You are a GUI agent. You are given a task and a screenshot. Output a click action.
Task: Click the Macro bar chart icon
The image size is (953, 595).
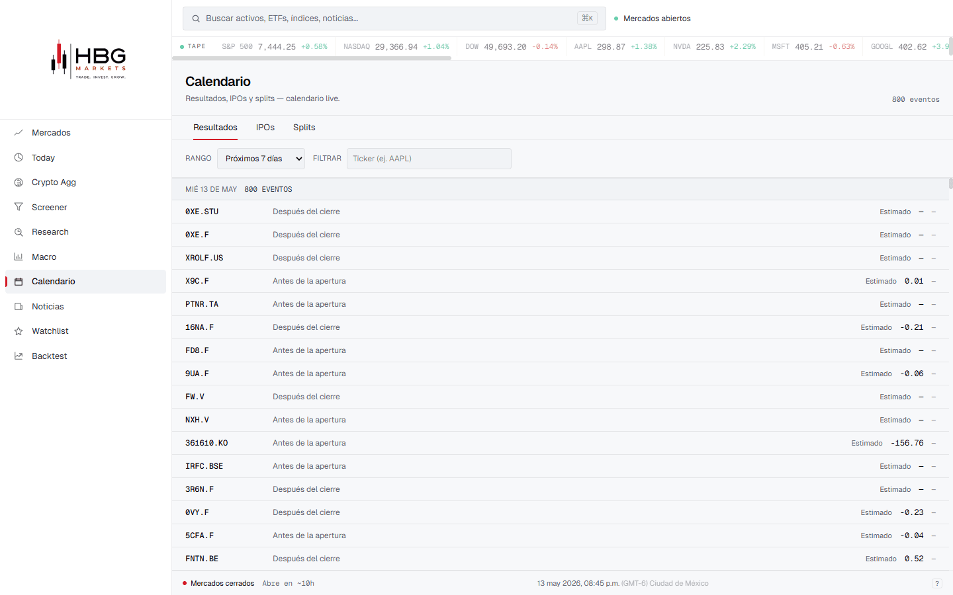19,257
